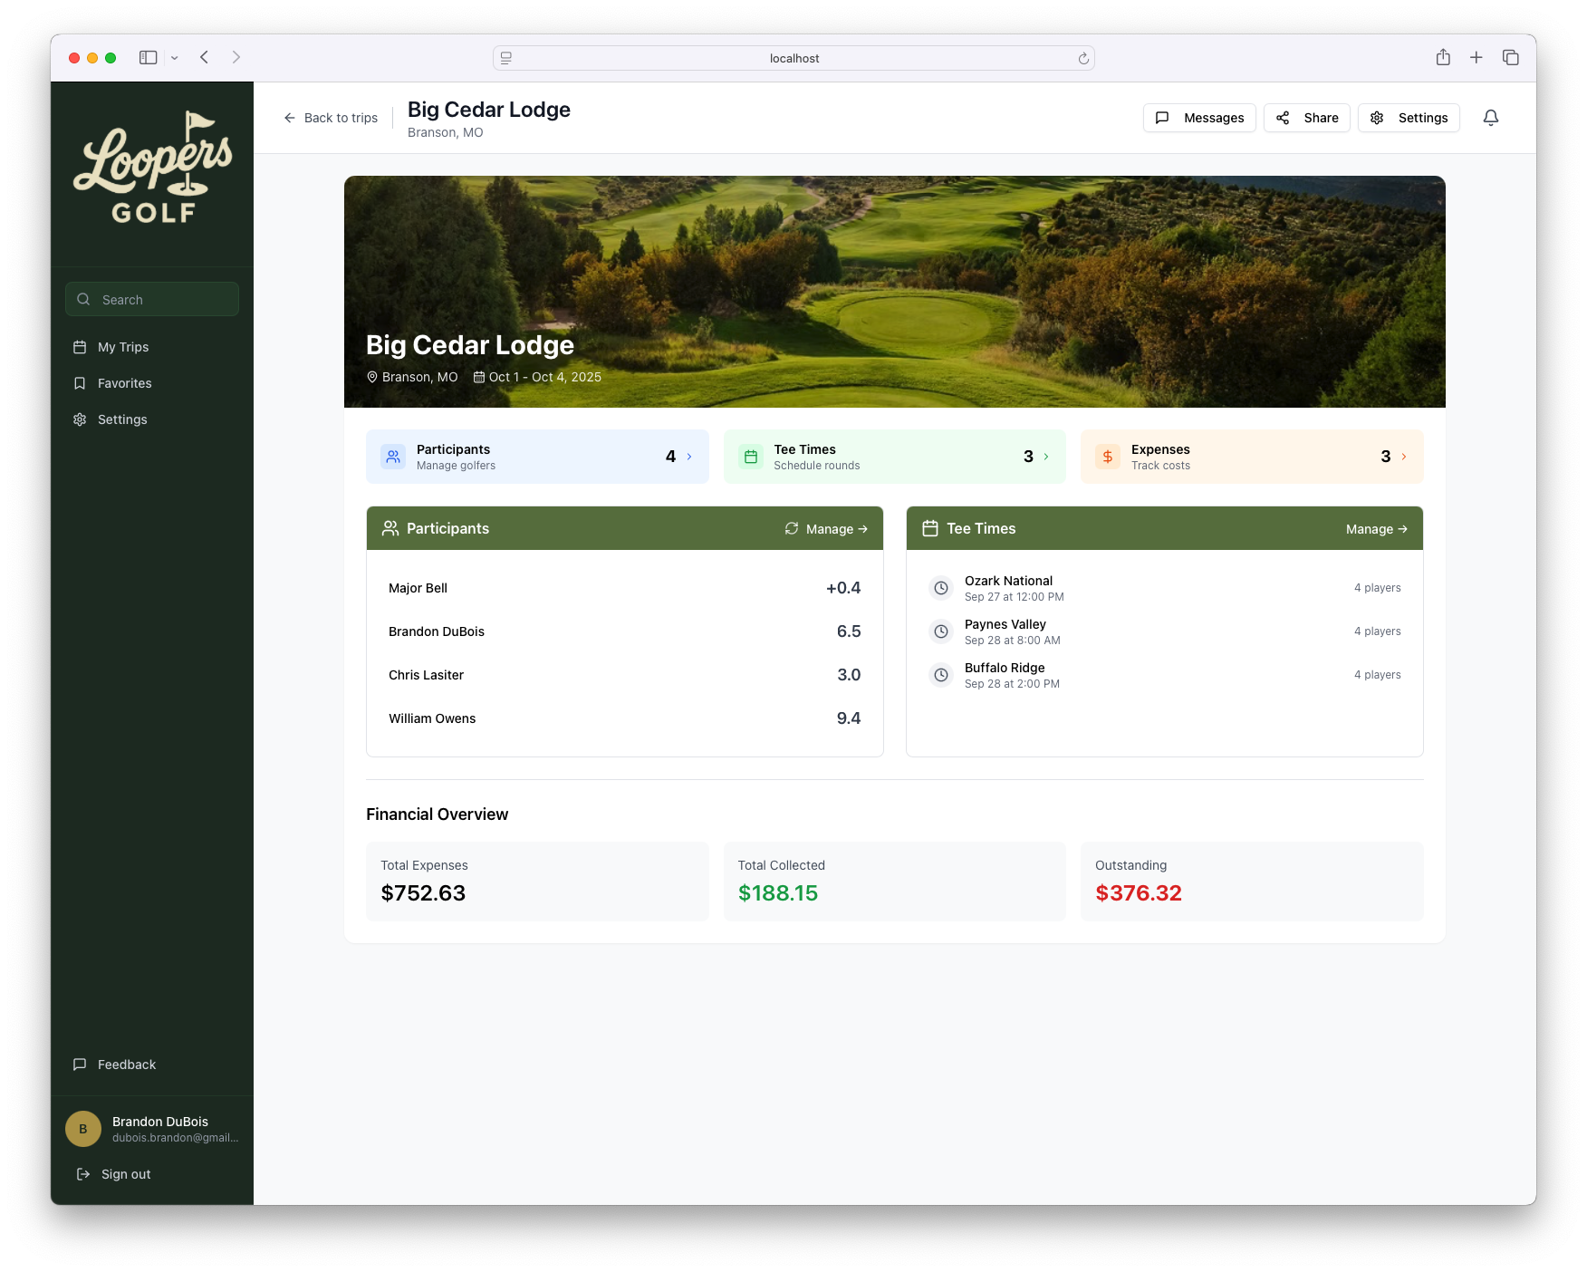The image size is (1587, 1272).
Task: Select the Paynes Valley tee time row
Action: (1164, 631)
